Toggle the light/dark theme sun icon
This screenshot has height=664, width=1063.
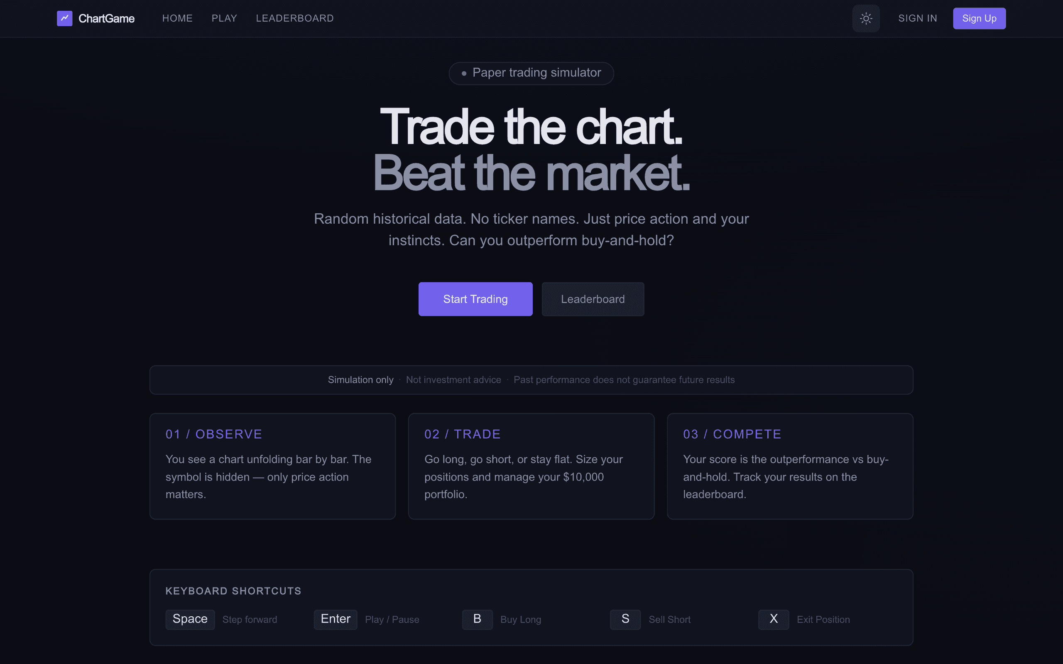866,18
